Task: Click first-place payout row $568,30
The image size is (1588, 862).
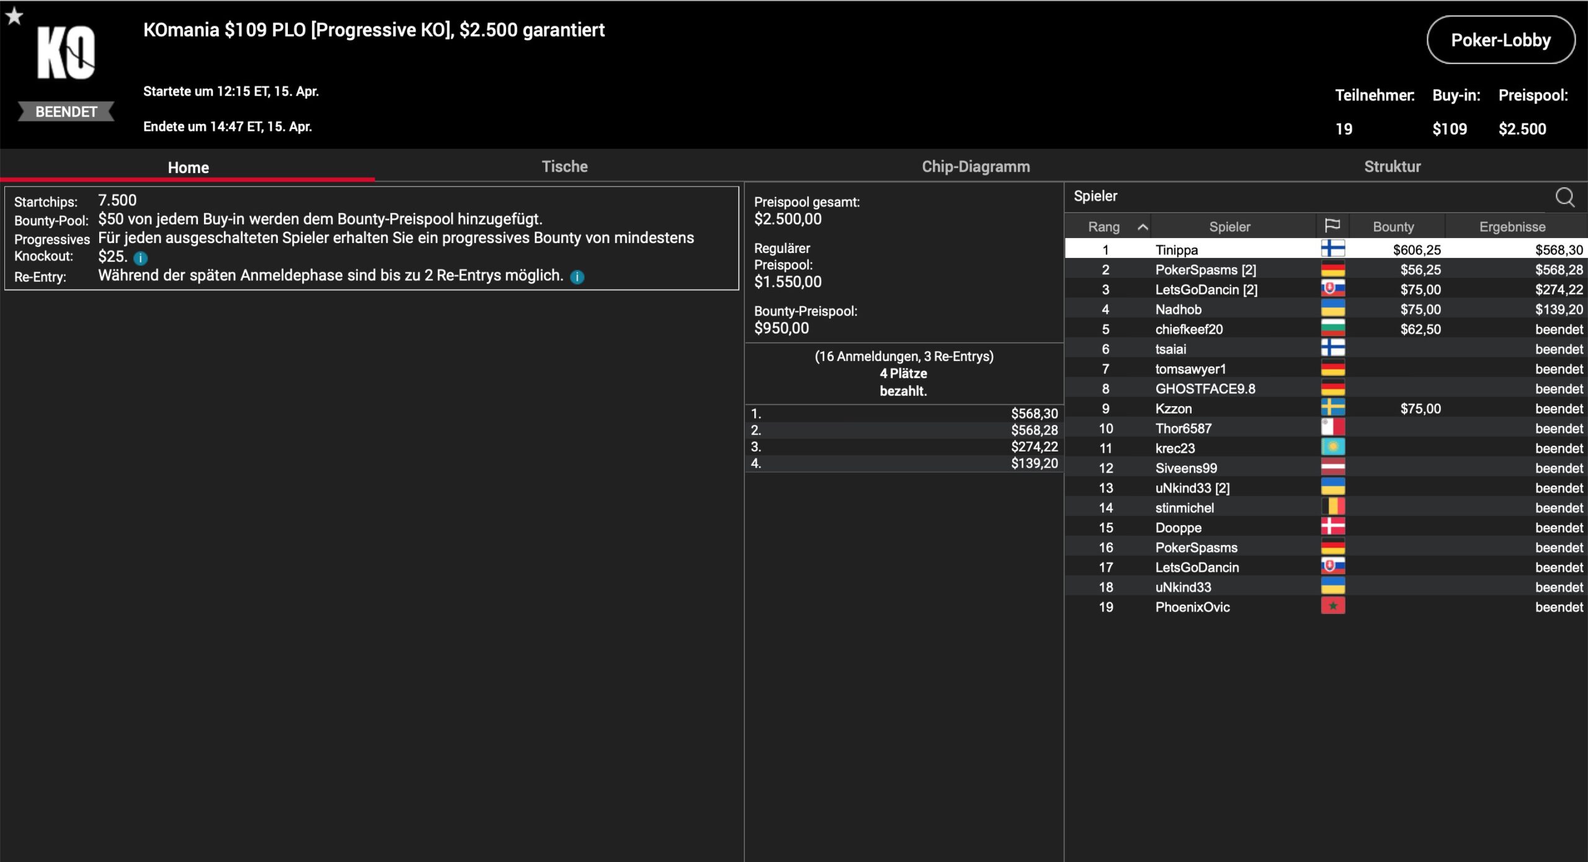Action: pyautogui.click(x=904, y=414)
